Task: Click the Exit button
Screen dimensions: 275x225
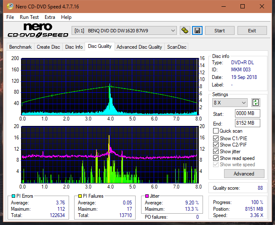Action: click(x=252, y=31)
